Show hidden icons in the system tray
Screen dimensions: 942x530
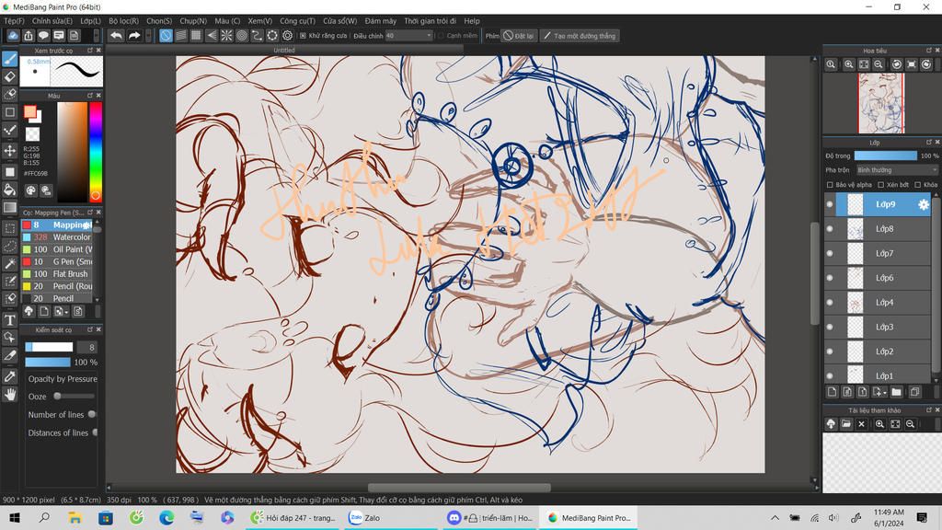(775, 517)
